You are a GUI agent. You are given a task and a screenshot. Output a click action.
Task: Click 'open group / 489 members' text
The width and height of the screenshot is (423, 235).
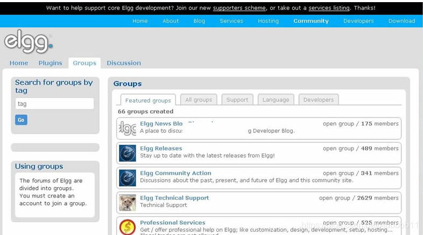coord(361,149)
